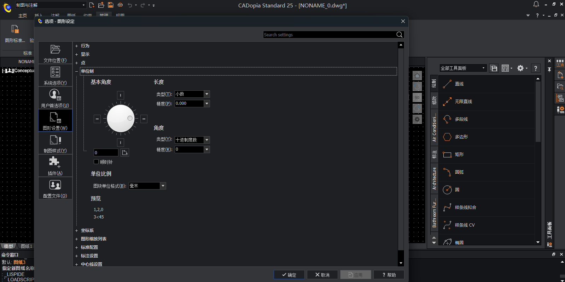Collapse the Unit System (单位制) section

click(76, 71)
